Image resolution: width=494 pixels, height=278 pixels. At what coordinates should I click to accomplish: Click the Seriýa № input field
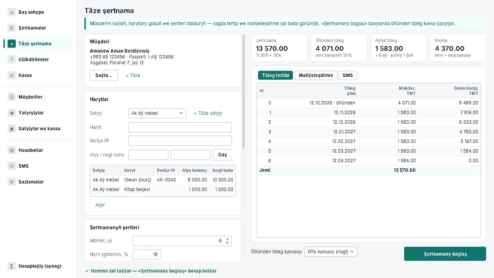180,141
